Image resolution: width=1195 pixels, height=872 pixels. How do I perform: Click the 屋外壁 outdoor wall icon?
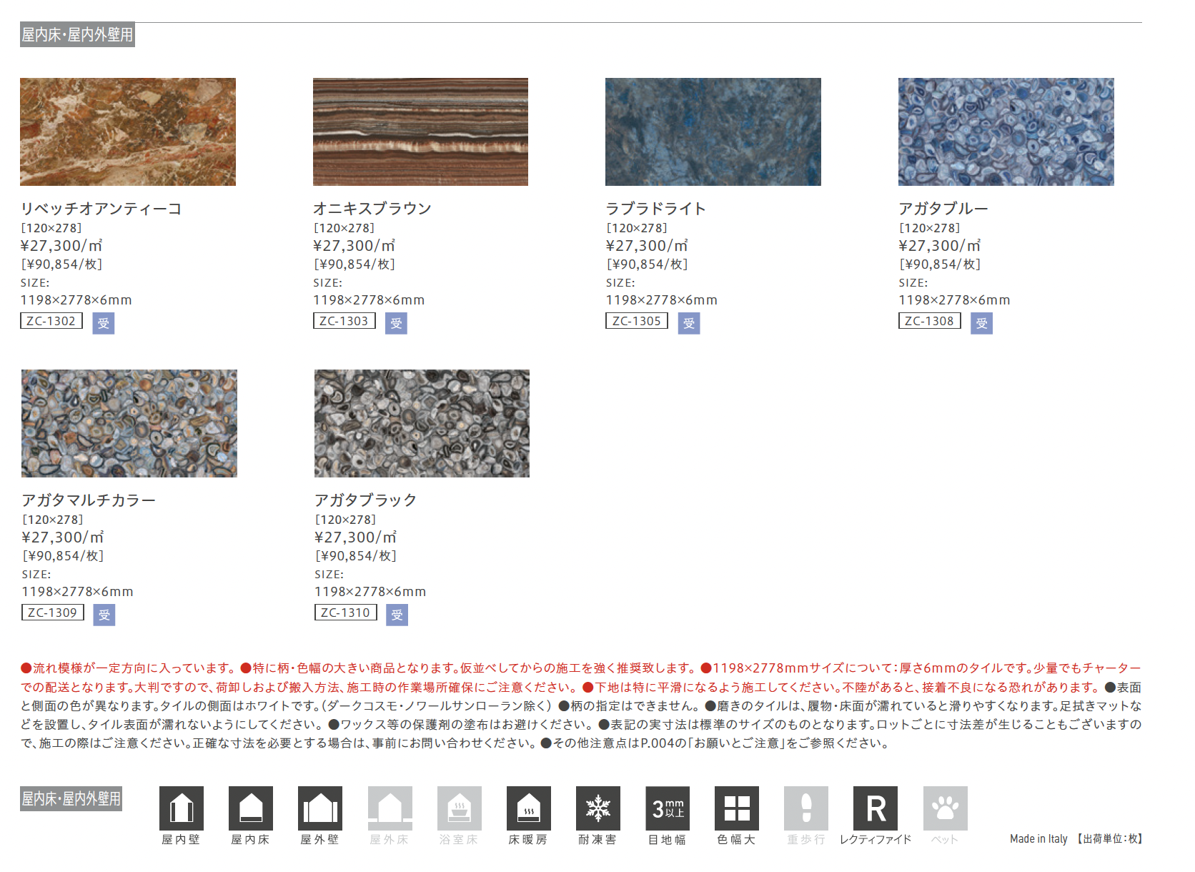click(319, 808)
